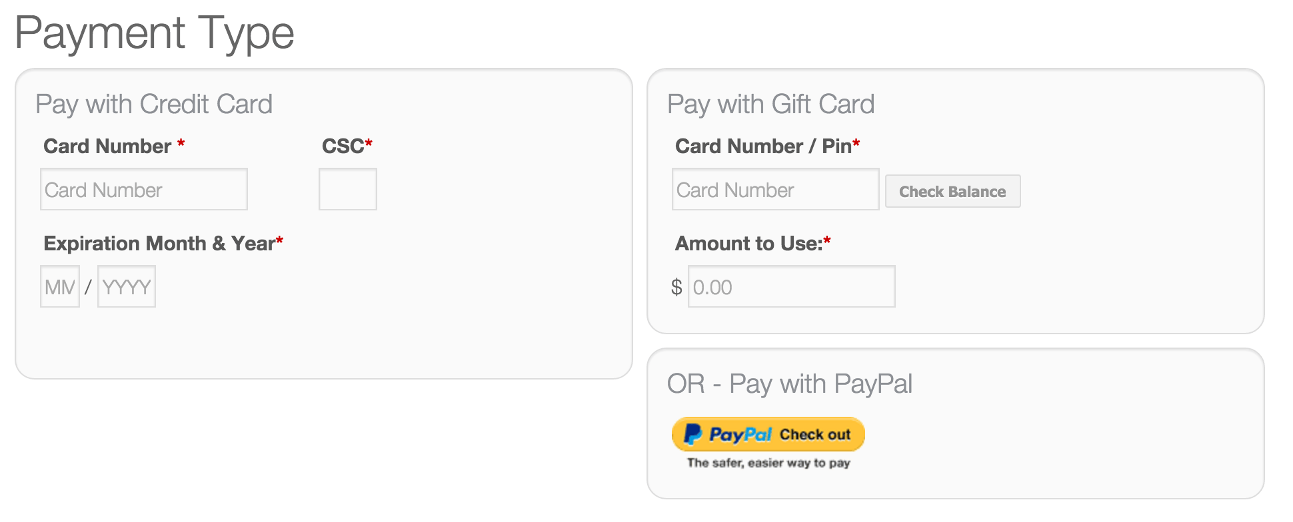Click 'The safer, easier way to pay' text

tap(768, 463)
